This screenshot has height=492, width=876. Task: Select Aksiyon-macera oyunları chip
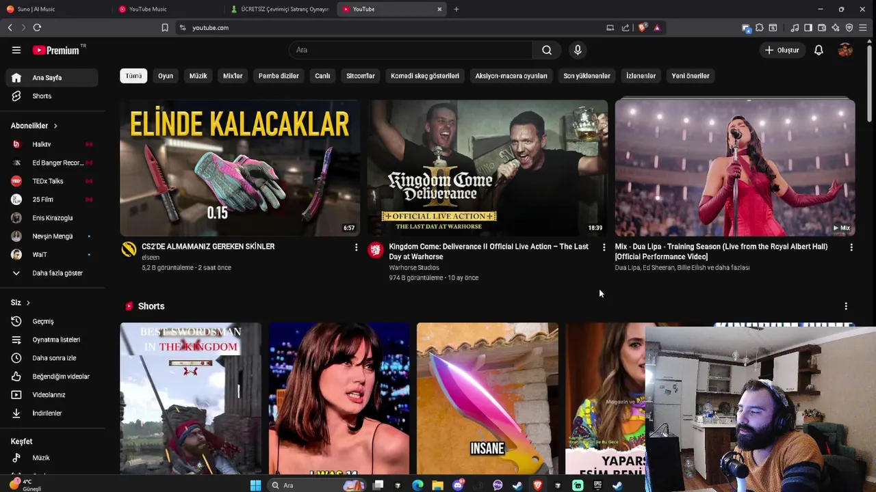click(511, 76)
